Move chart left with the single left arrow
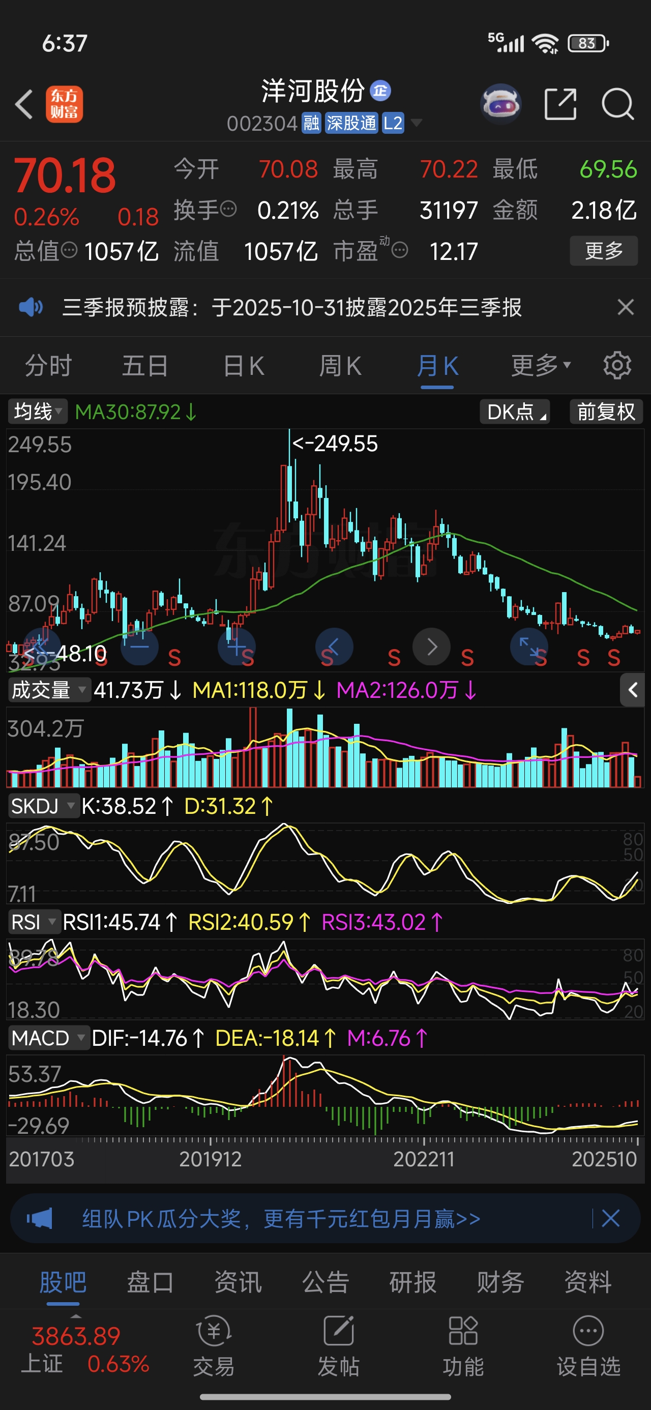 (x=334, y=647)
